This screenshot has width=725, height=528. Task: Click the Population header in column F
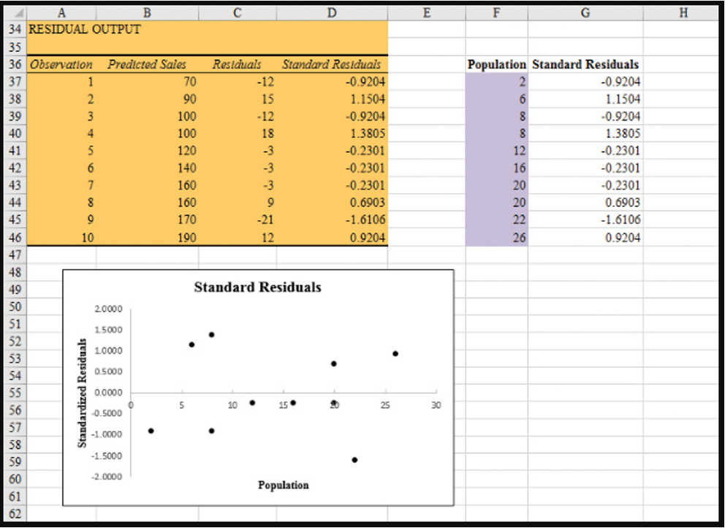click(496, 64)
